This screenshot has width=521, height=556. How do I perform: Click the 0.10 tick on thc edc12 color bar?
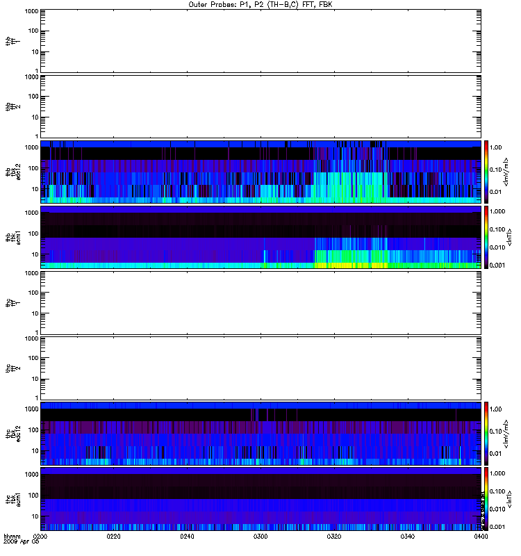pyautogui.click(x=495, y=432)
